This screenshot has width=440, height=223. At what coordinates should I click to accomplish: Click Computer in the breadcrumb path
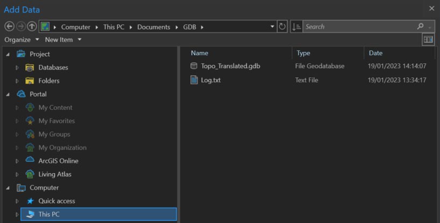pyautogui.click(x=76, y=27)
